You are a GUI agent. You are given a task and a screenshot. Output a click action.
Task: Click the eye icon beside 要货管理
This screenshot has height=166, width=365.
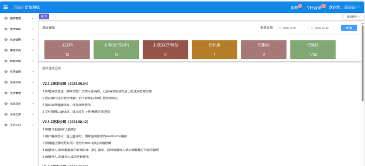click(6, 18)
